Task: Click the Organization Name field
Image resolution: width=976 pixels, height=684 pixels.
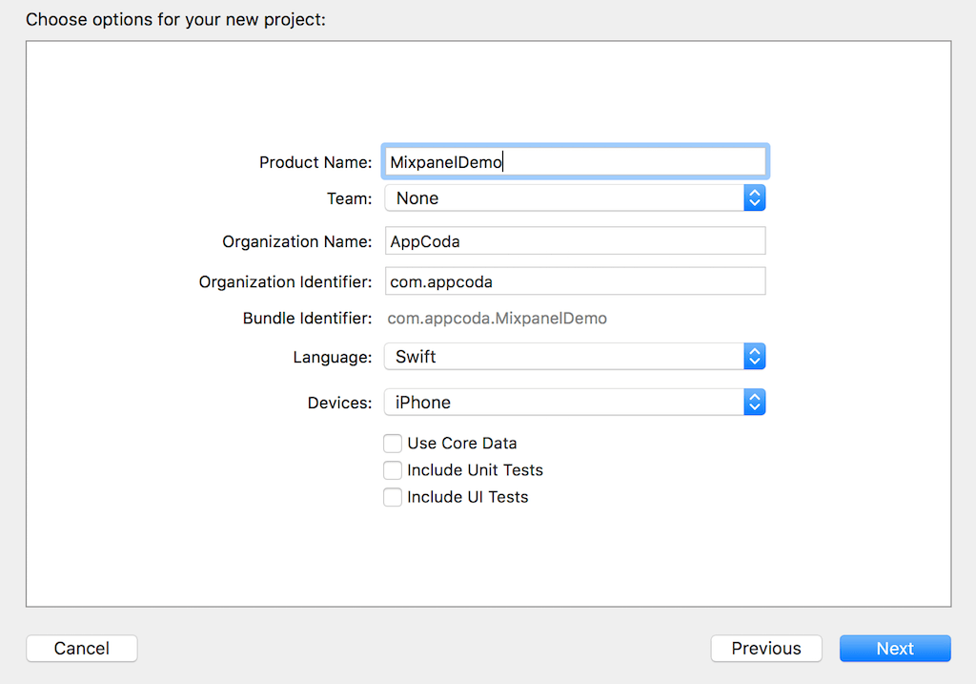Action: click(575, 241)
